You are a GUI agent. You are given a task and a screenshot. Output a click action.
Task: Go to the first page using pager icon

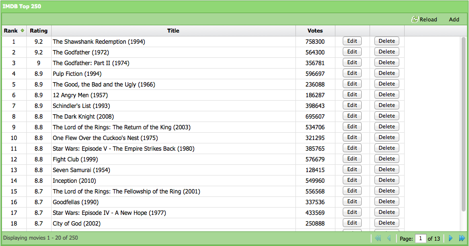(377, 238)
